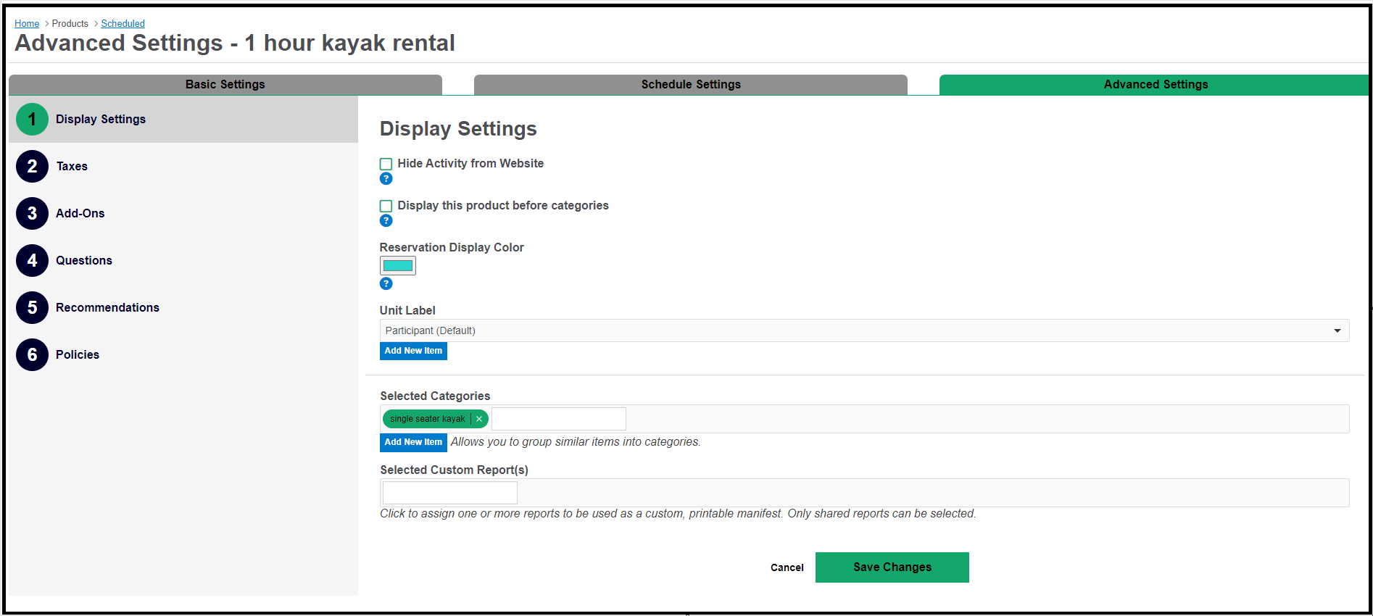Click the Selected Categories input field

coord(559,419)
